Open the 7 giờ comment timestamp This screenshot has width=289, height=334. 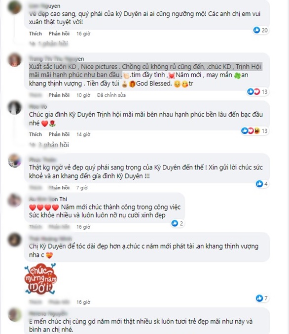tap(82, 188)
